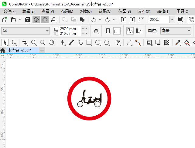Select the Rectangle tool

[89, 42]
